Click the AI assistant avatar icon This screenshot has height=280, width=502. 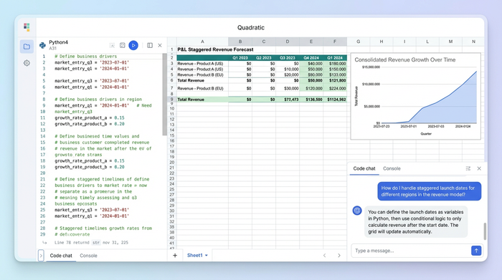[357, 211]
